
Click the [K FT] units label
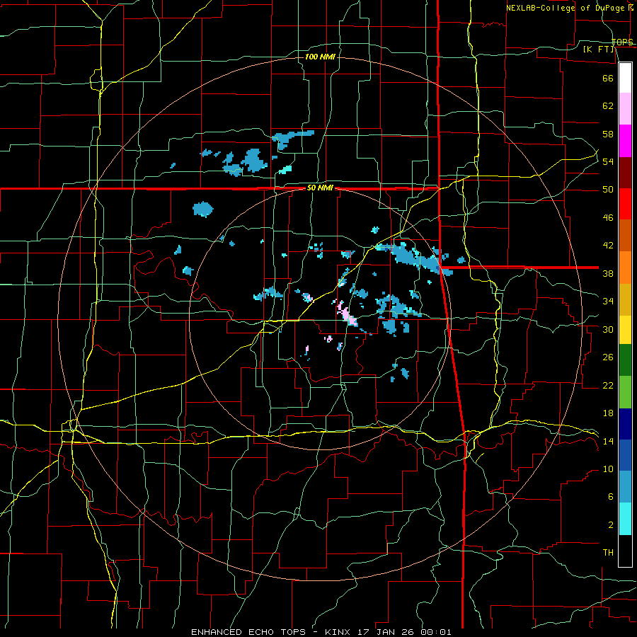(x=598, y=49)
